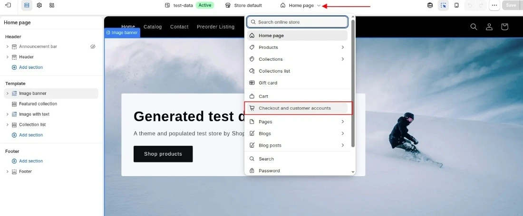The height and width of the screenshot is (216, 523).
Task: Select Home page in dropdown list
Action: pos(297,36)
